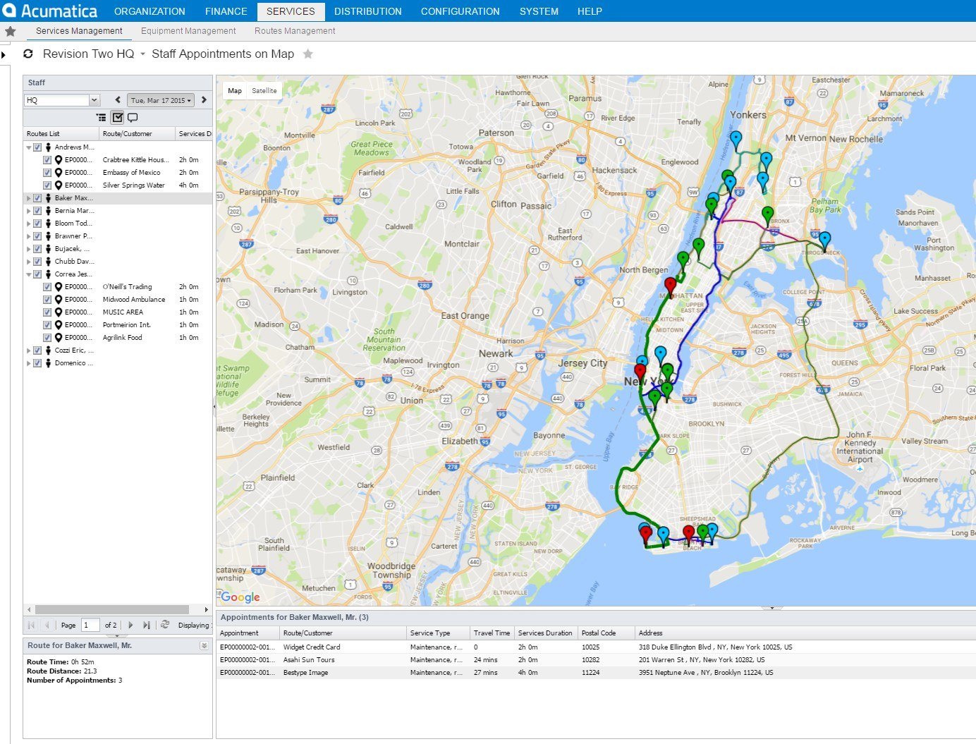Click the red map marker in Manhattan

(670, 286)
